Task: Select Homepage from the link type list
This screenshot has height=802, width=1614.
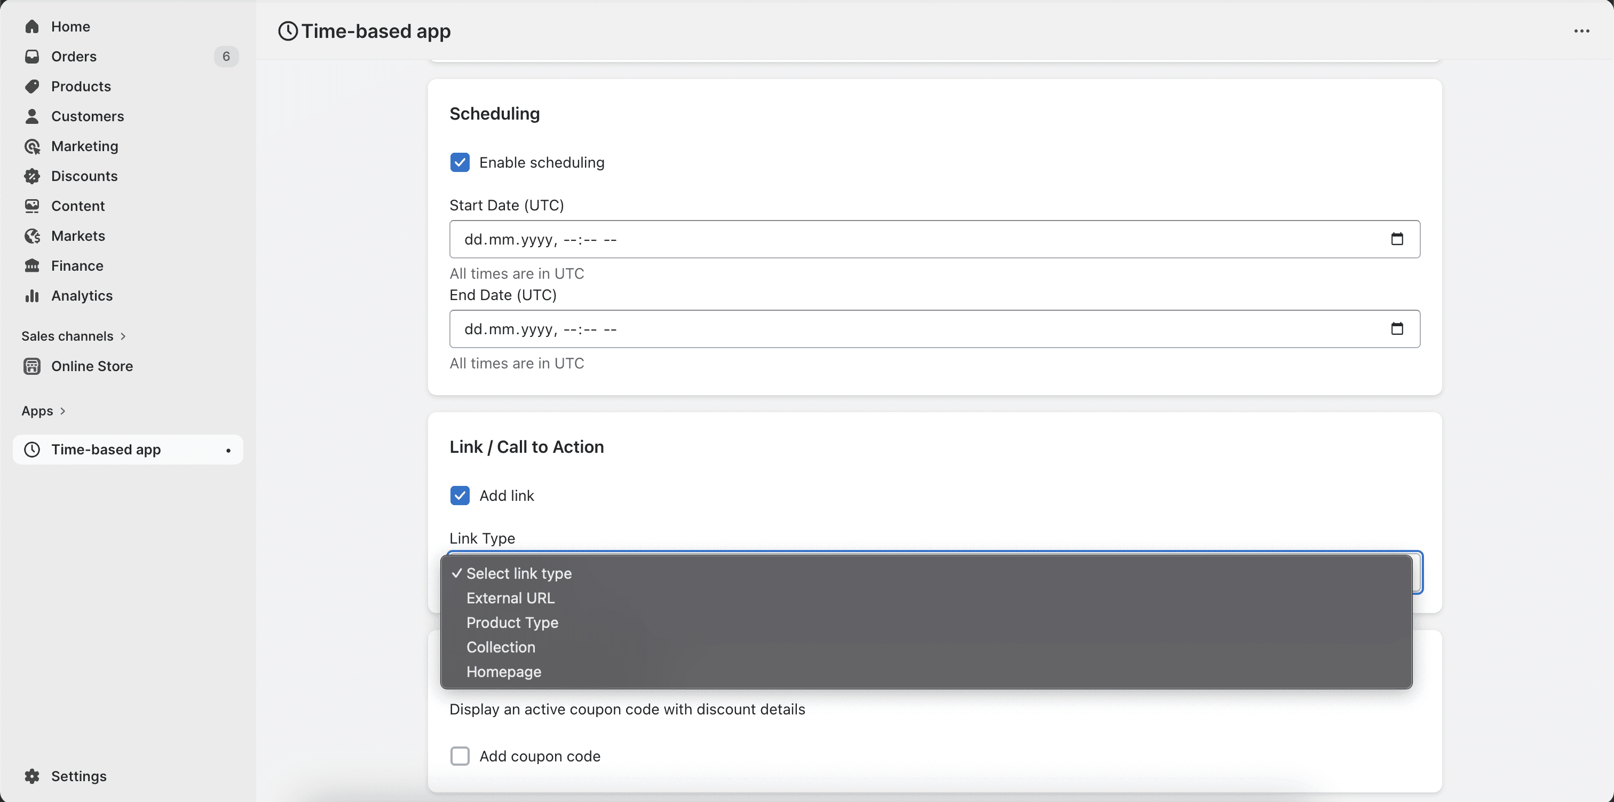Action: pyautogui.click(x=503, y=672)
